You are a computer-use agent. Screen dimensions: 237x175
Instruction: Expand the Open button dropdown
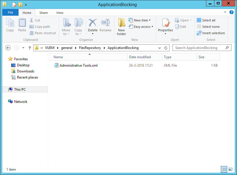[191, 20]
